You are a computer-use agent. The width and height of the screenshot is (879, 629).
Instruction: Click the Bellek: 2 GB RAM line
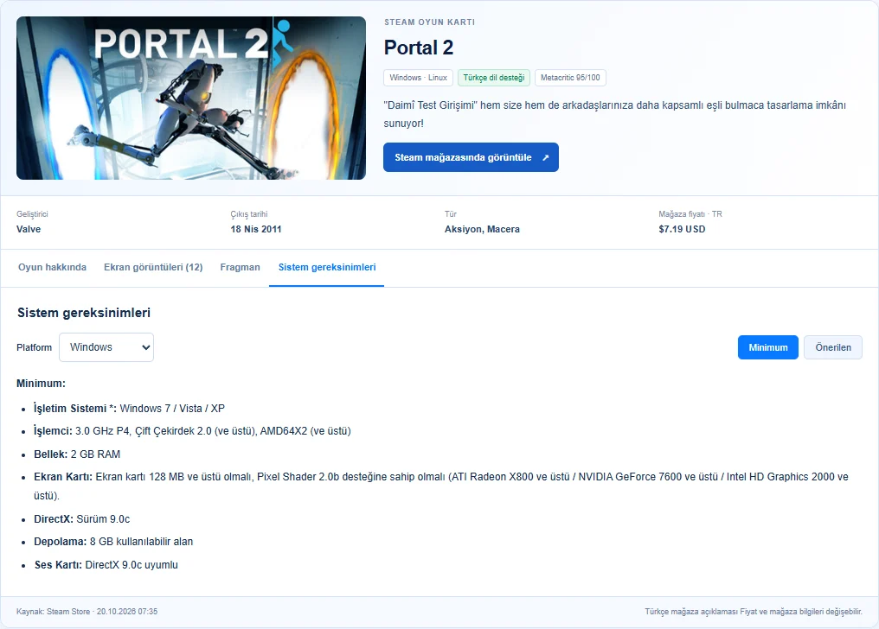click(x=77, y=454)
